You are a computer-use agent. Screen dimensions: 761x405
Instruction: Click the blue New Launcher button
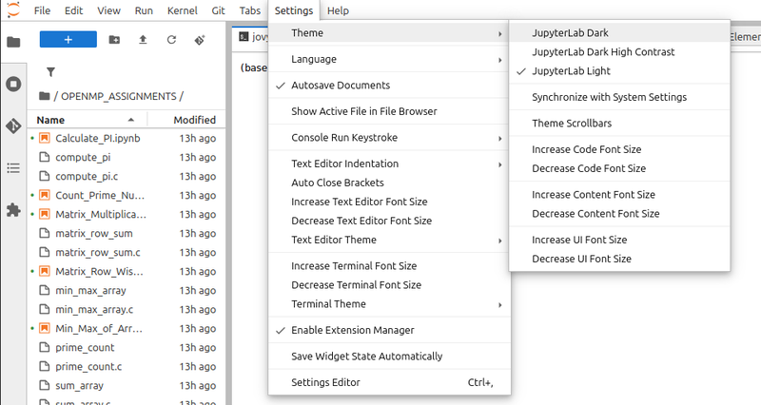[x=68, y=40]
